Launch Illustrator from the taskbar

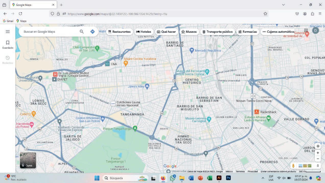[x=219, y=178]
